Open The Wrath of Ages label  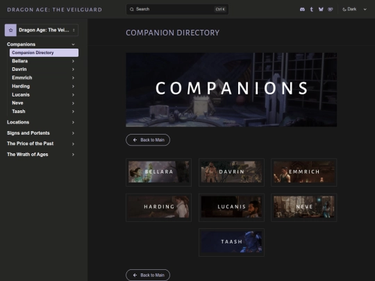28,155
